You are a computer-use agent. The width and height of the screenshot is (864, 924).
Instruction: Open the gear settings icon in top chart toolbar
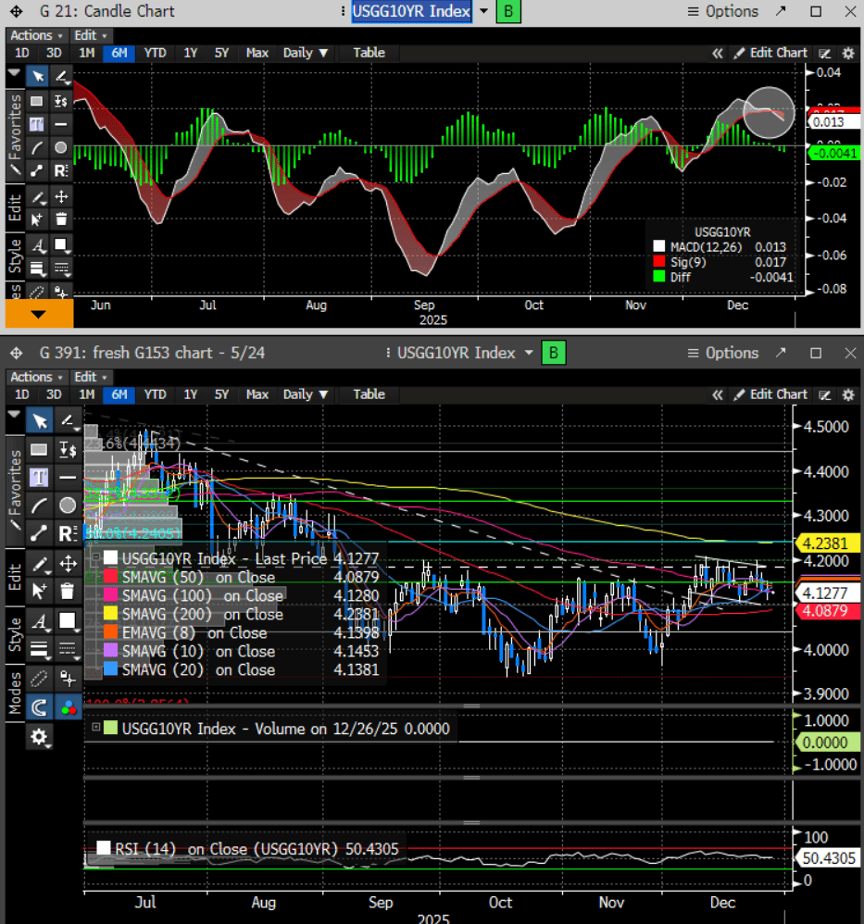pos(847,54)
